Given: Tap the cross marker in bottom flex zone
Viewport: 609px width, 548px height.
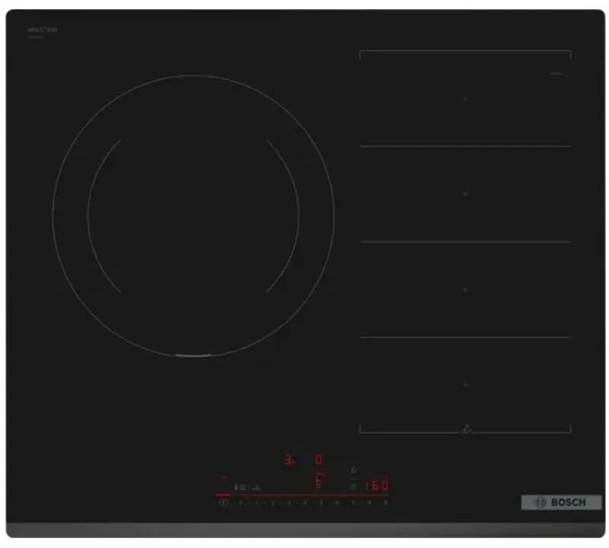Looking at the screenshot, I should click(x=465, y=385).
